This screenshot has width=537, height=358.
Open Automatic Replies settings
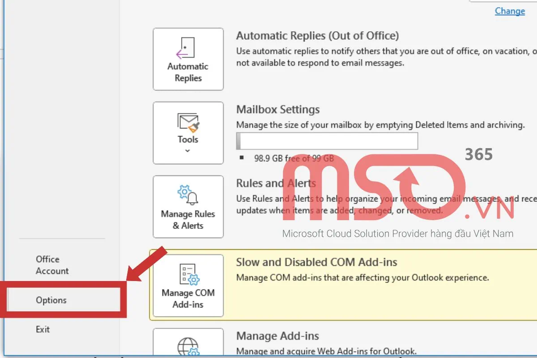188,58
